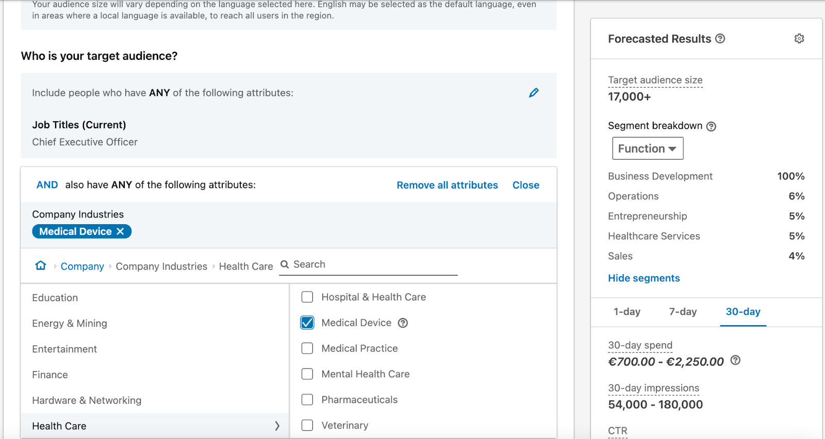Click the Segment breakdown help icon
Image resolution: width=825 pixels, height=439 pixels.
tap(711, 126)
